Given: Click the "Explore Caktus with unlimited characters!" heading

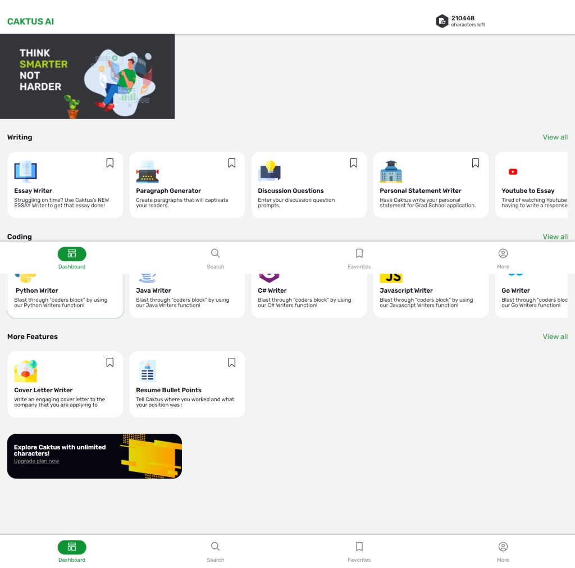Looking at the screenshot, I should click(60, 450).
